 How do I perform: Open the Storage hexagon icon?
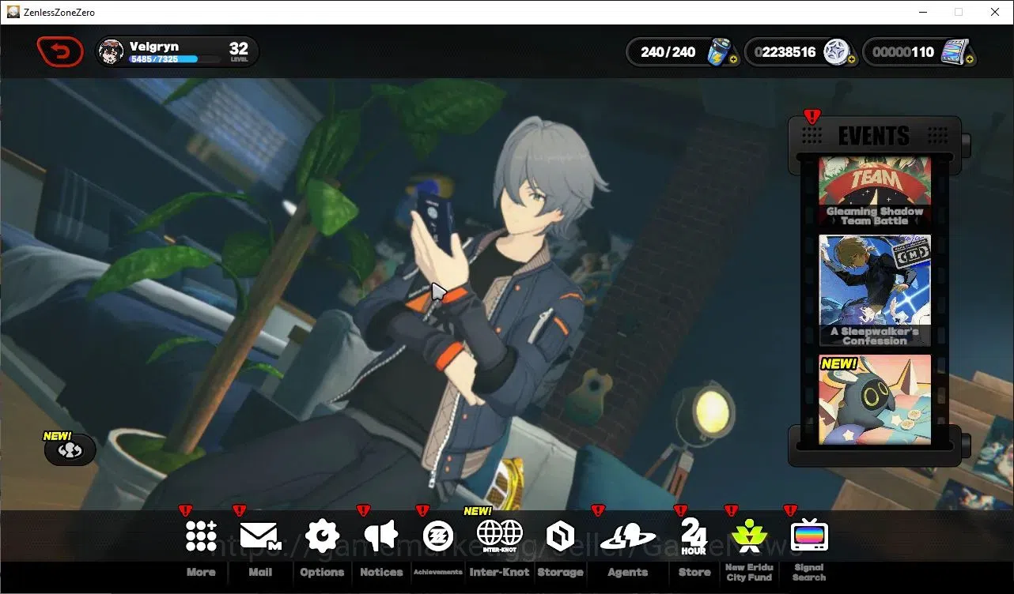(560, 536)
